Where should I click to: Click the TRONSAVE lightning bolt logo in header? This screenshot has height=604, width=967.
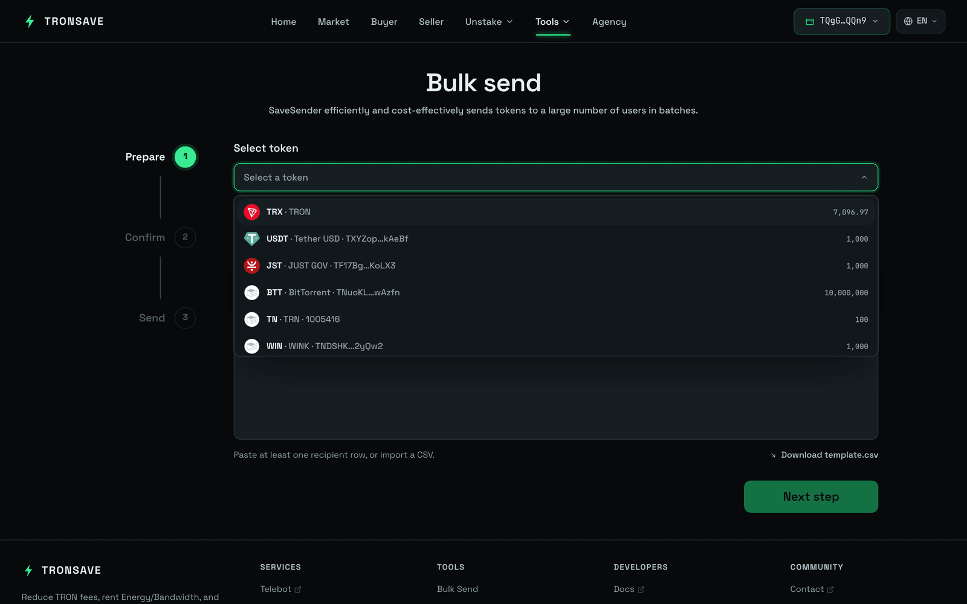click(30, 22)
